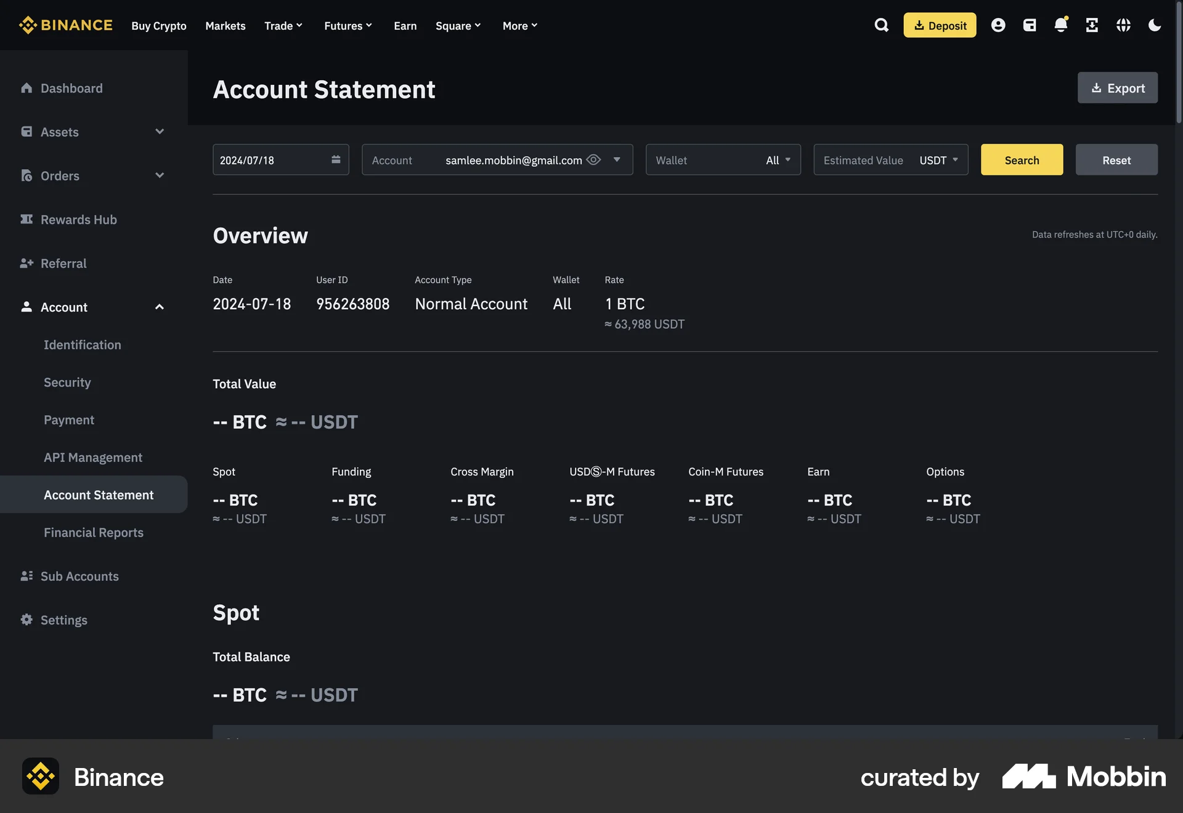The width and height of the screenshot is (1183, 813).
Task: Click the Binance logo
Action: click(65, 25)
